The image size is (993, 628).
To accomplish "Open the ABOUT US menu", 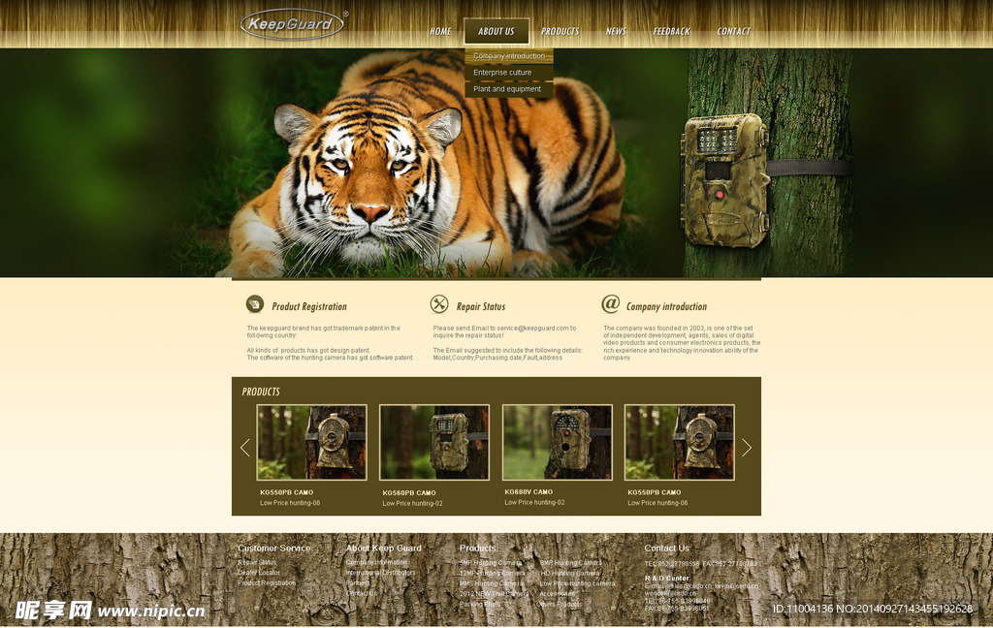I will point(496,31).
